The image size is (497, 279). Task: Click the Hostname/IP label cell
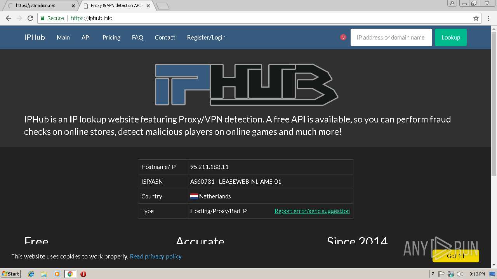click(x=162, y=167)
